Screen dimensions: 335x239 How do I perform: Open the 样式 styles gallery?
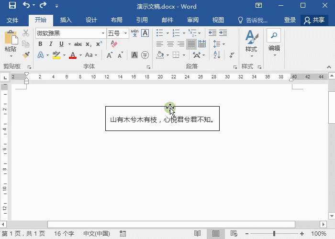(x=251, y=44)
